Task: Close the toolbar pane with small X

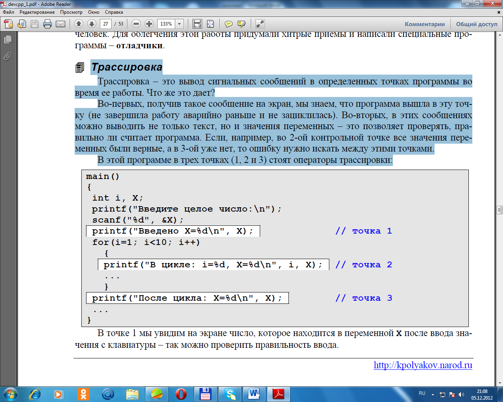Action: (499, 13)
